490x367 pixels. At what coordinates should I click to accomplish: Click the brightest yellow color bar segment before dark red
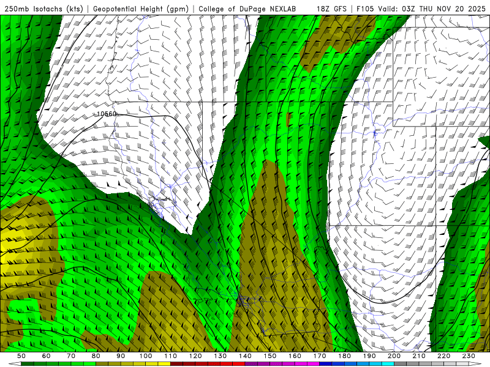(164, 364)
